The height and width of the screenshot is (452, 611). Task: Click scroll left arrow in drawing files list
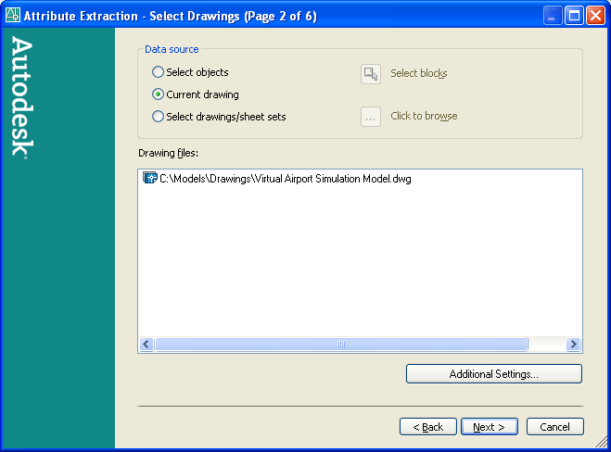tap(146, 345)
